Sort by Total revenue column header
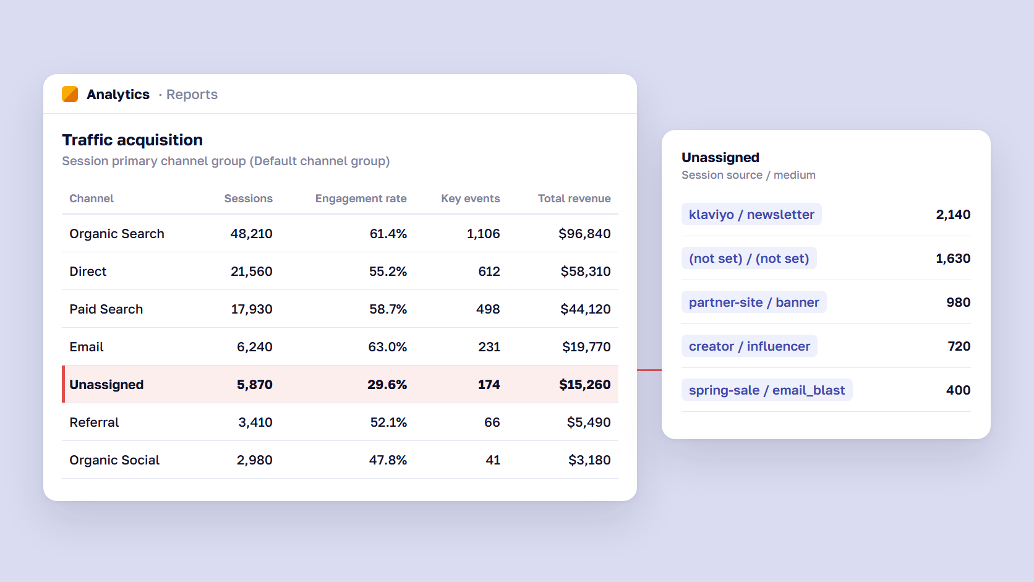1034x582 pixels. pyautogui.click(x=574, y=199)
